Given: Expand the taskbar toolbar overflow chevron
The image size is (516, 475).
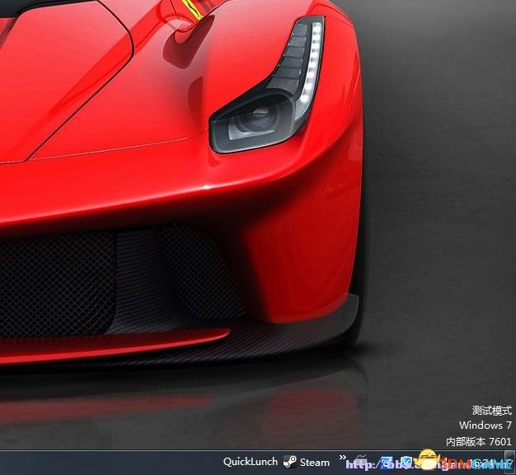Looking at the screenshot, I should coord(343,457).
